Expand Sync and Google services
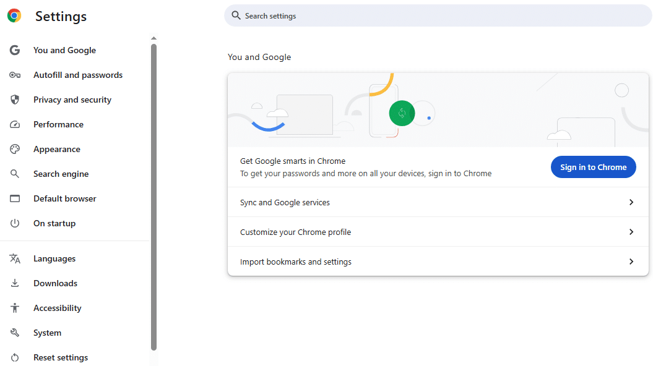Screen dimensions: 653x366 pyautogui.click(x=438, y=202)
